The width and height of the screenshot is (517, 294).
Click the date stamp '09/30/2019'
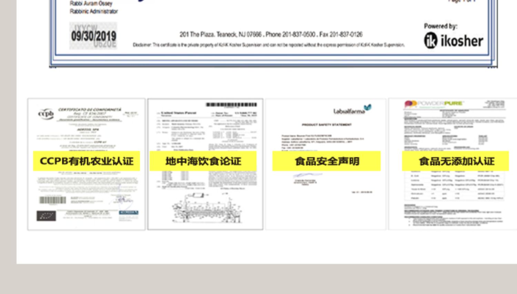pos(93,36)
